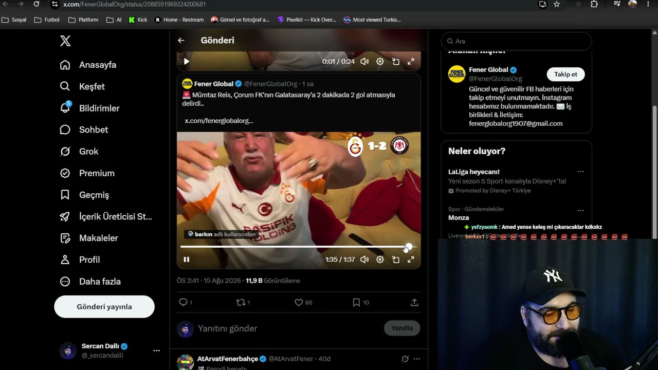Open the X logo home link
Screen dimensions: 658x370
point(65,41)
